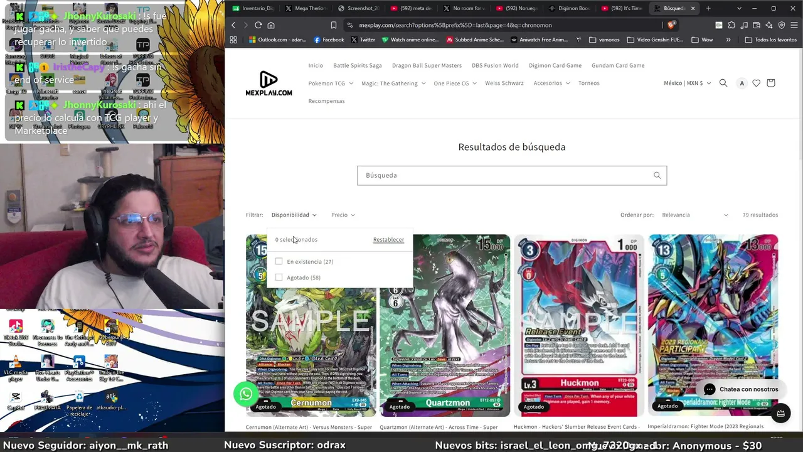Open Chatea con nosotros chat button
Image resolution: width=803 pixels, height=452 pixels.
741,389
